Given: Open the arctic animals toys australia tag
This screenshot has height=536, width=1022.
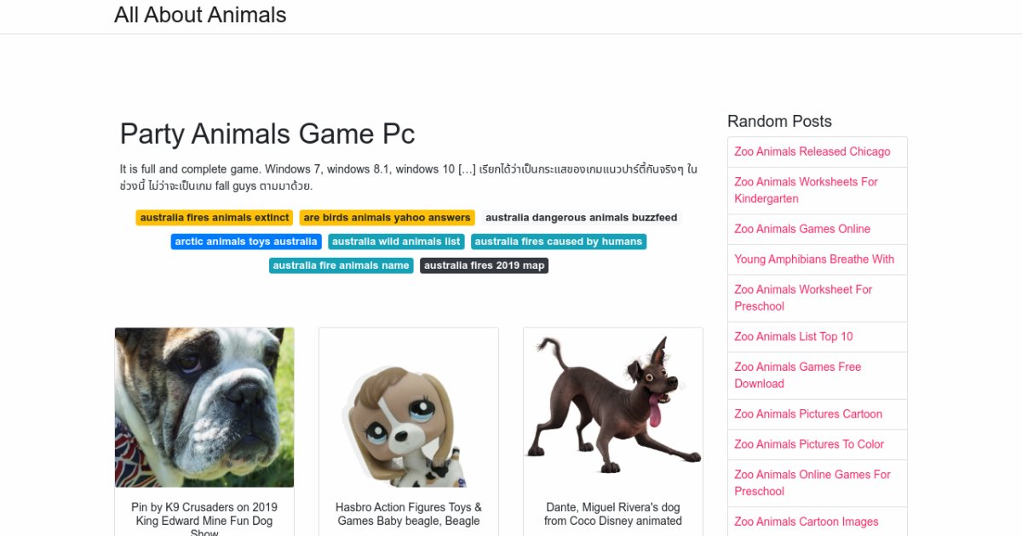Looking at the screenshot, I should tap(246, 242).
